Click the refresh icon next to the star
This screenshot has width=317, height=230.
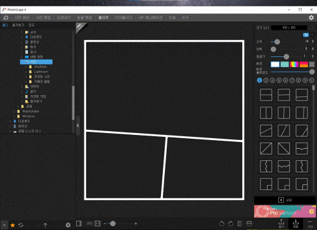pyautogui.click(x=21, y=225)
